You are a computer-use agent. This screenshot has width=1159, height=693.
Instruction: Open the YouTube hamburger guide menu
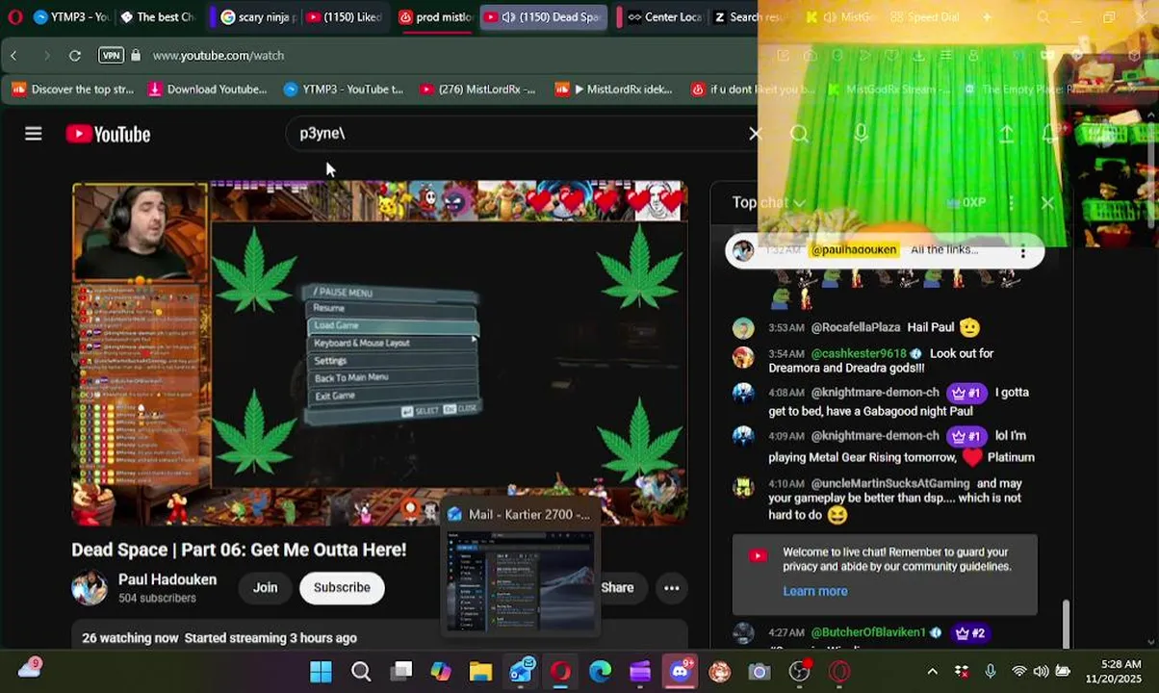click(x=34, y=134)
